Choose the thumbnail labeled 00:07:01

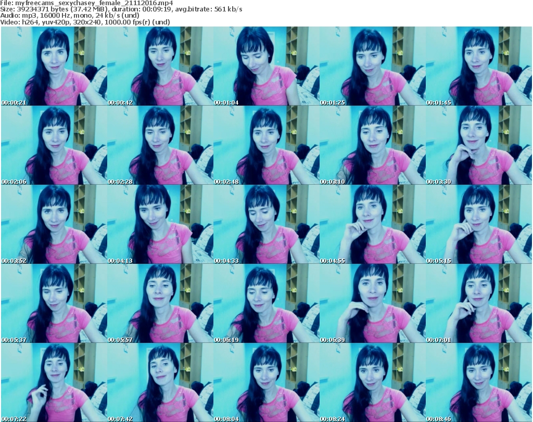click(x=479, y=303)
